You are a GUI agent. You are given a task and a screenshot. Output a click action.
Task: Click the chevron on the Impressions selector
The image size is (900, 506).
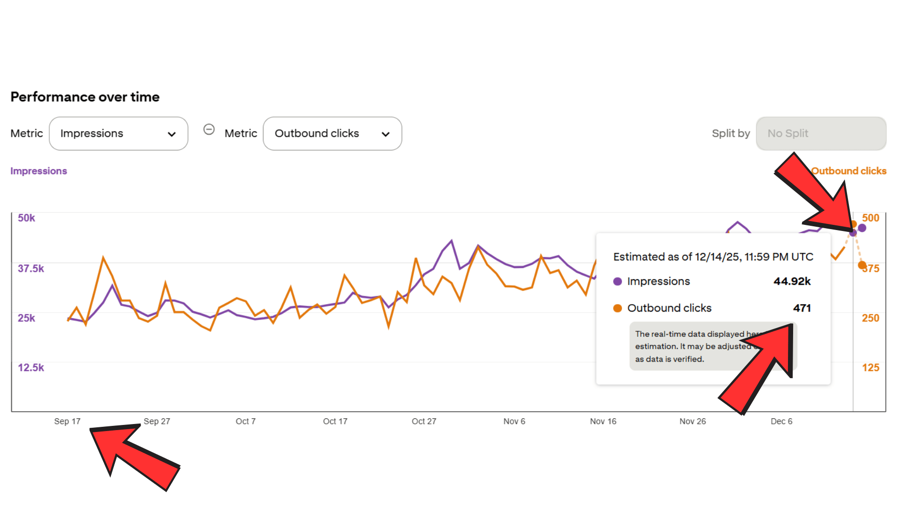172,134
